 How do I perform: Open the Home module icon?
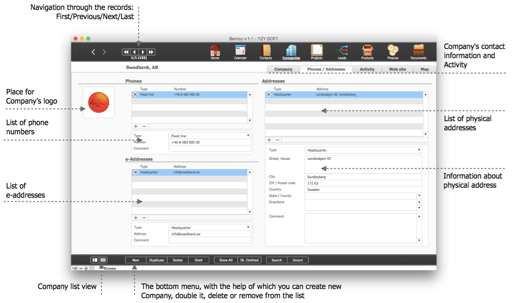[x=215, y=51]
